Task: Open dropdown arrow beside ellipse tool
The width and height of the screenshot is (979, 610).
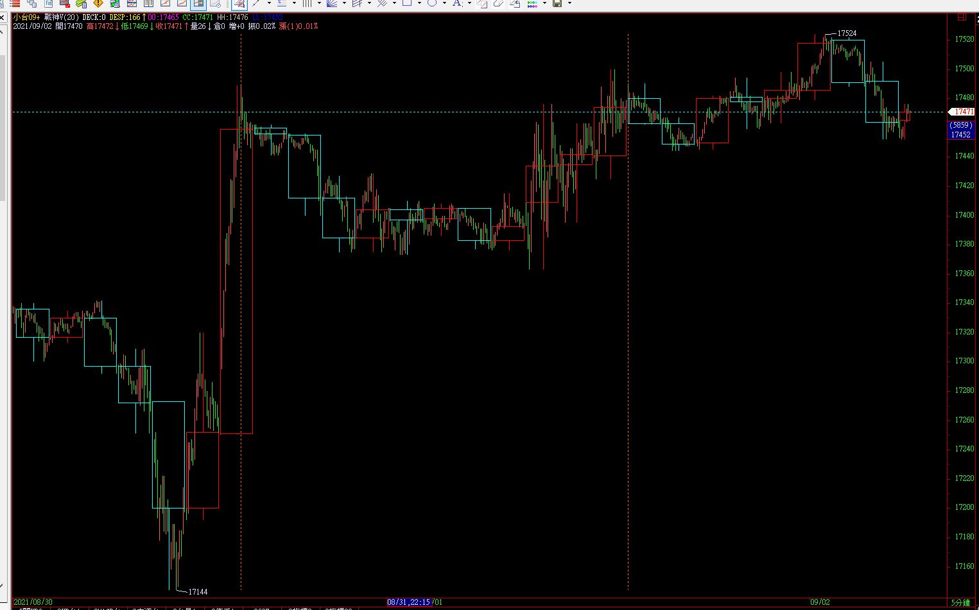Action: 444,3
